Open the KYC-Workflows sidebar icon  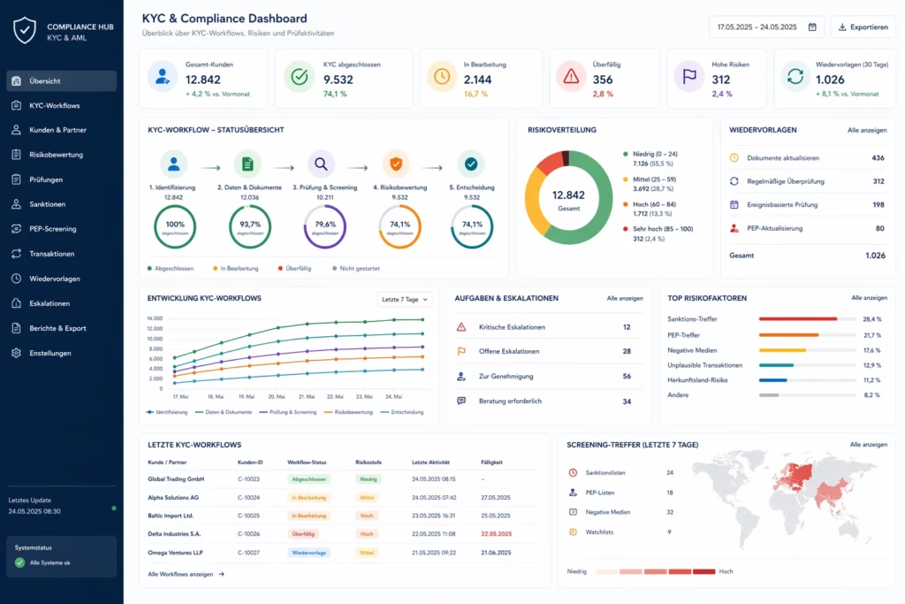(x=16, y=104)
